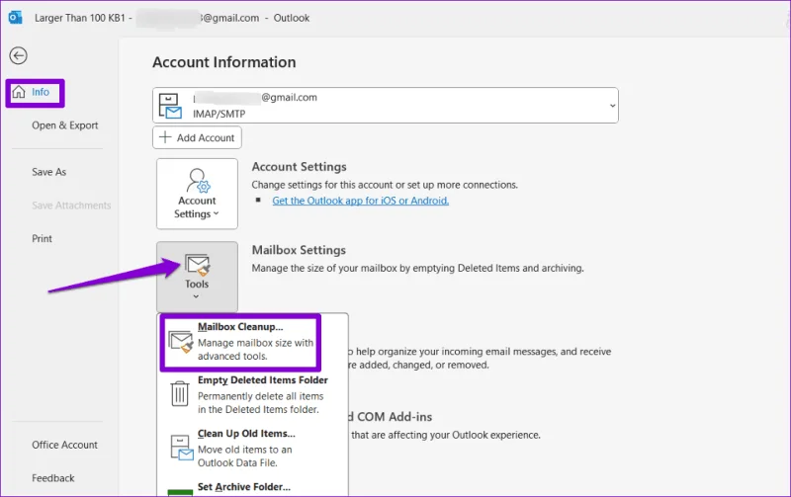Open Office Account page
Screen dimensions: 791x497
[x=64, y=445]
